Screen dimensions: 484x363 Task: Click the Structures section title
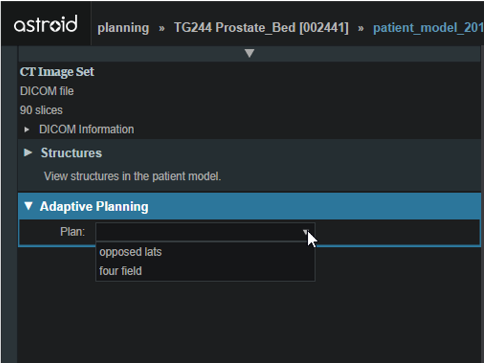[x=71, y=153]
